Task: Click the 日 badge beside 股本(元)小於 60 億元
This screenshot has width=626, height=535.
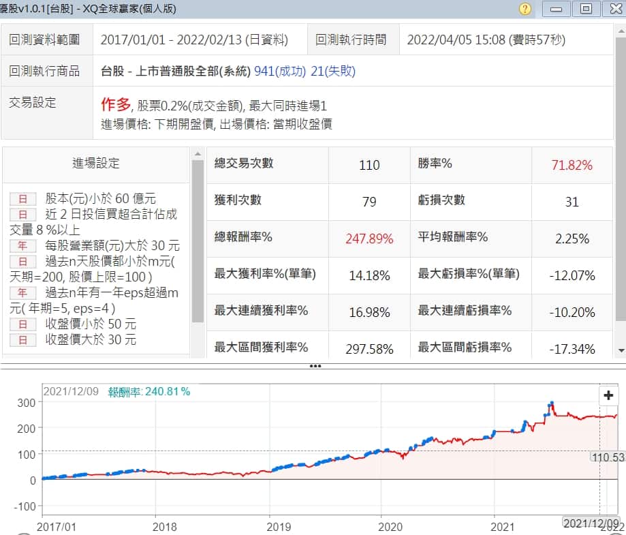Action: (22, 199)
